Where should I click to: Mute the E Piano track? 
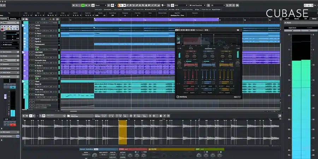coord(30,33)
